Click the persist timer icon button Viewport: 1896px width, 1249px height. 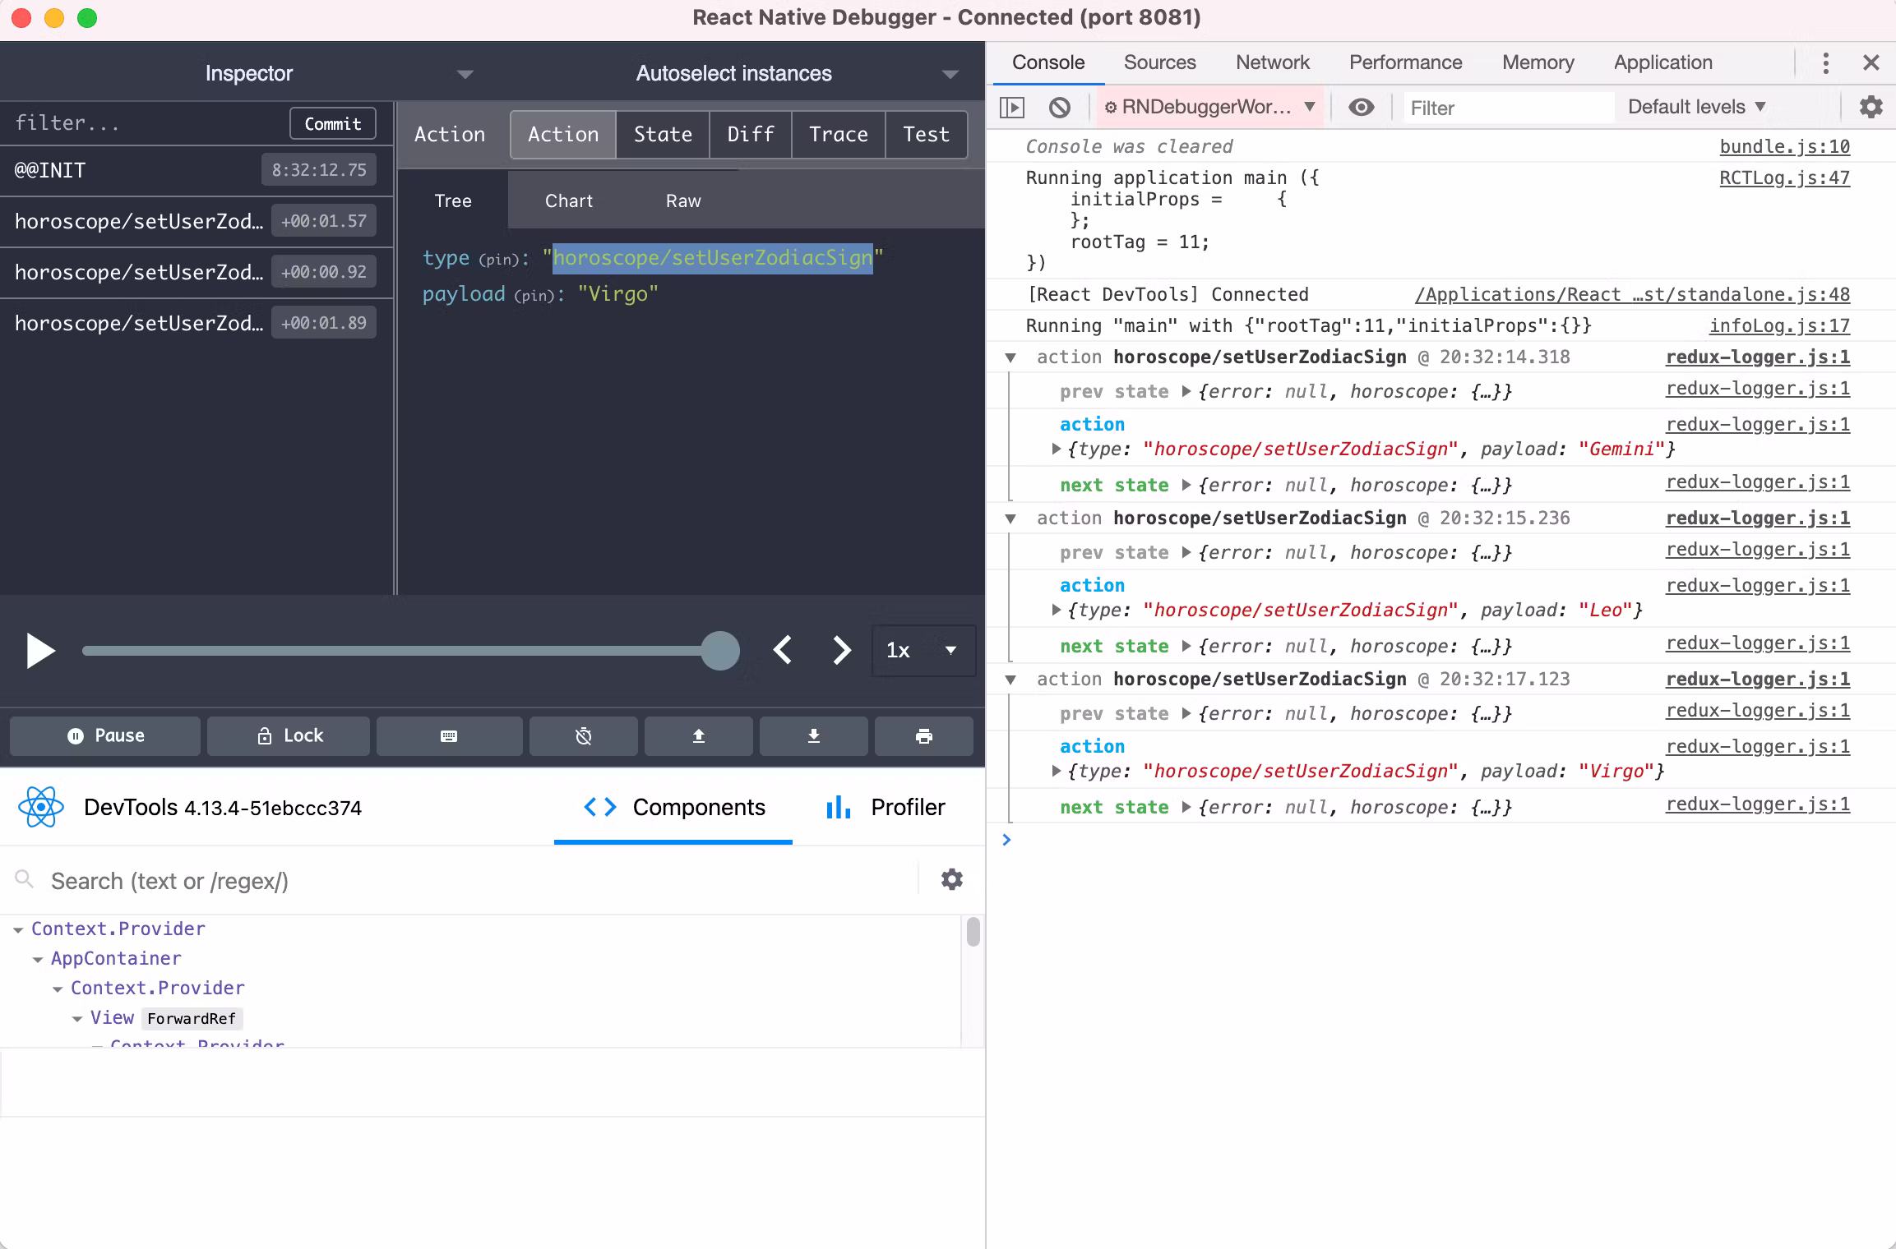point(583,735)
